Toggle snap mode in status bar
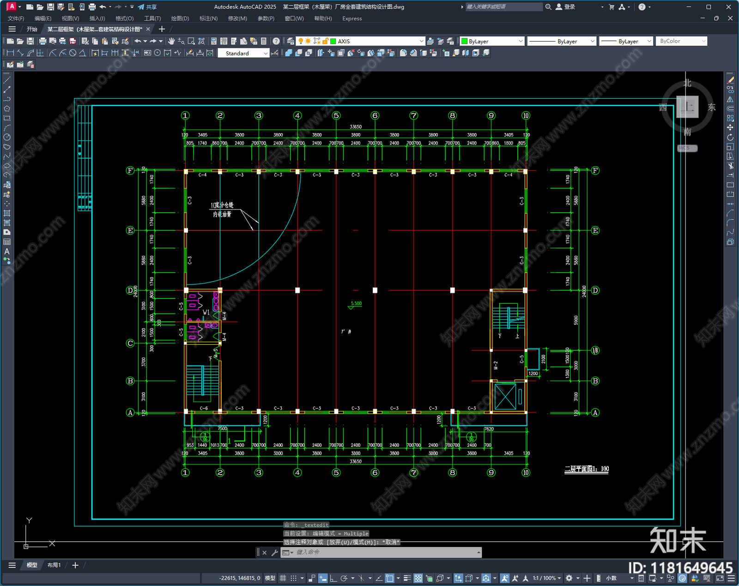The width and height of the screenshot is (739, 586). coord(293,578)
